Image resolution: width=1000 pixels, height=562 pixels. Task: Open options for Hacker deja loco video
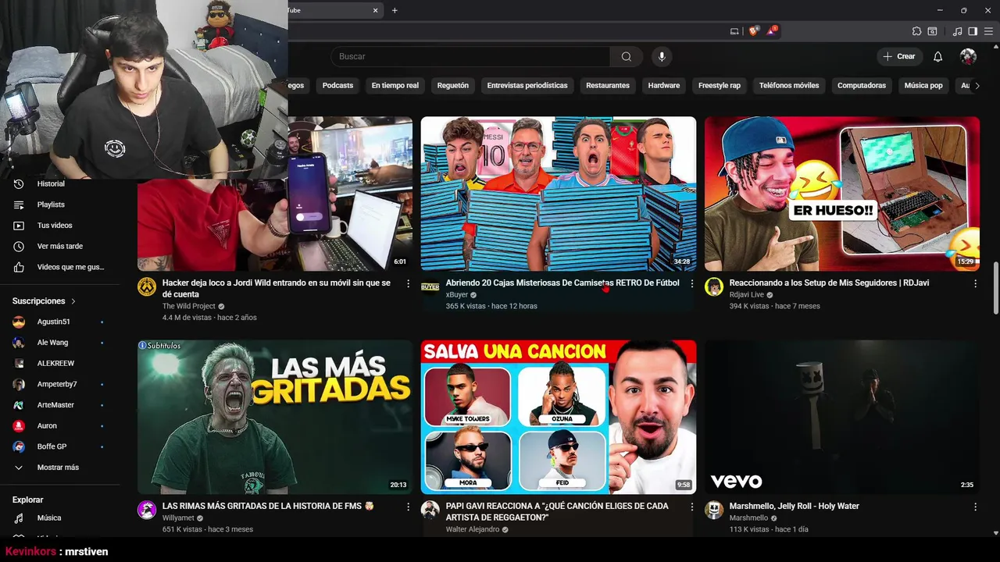pyautogui.click(x=408, y=283)
